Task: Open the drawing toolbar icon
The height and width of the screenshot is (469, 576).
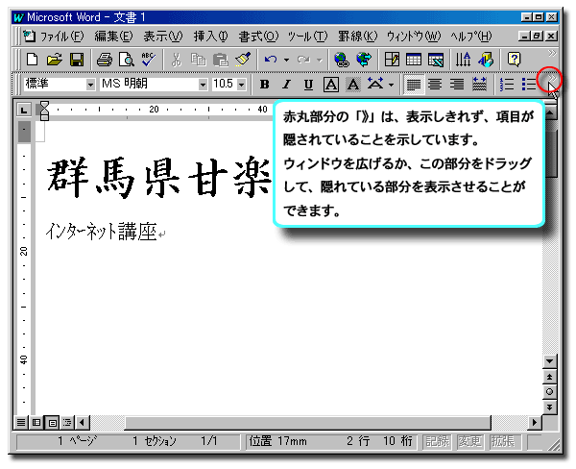Action: (x=486, y=60)
